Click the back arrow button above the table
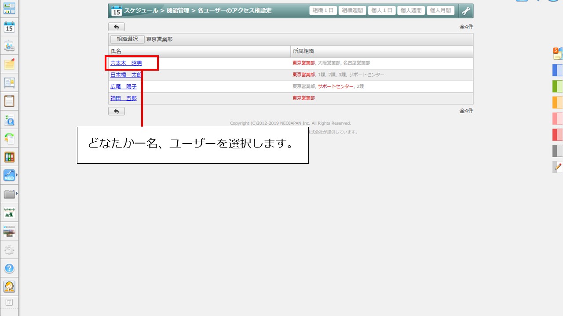Viewport: 563px width, 316px height. [116, 27]
